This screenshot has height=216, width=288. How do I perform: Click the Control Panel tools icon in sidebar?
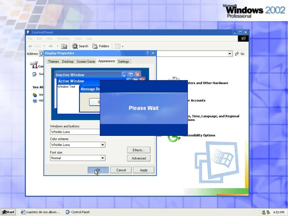tap(34, 65)
